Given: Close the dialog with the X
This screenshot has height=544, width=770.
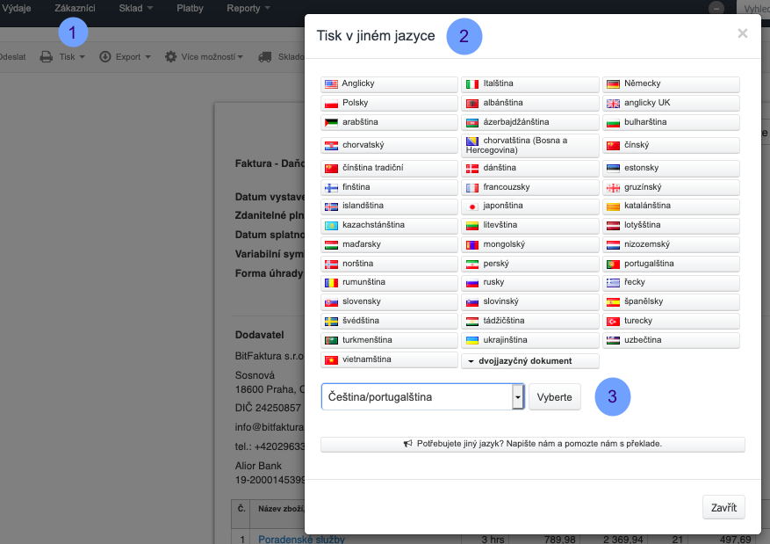Looking at the screenshot, I should point(742,33).
